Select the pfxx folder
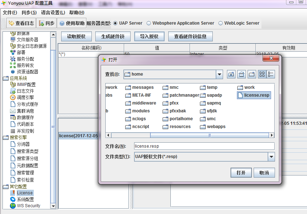This screenshot has height=214, width=307. [x=170, y=103]
